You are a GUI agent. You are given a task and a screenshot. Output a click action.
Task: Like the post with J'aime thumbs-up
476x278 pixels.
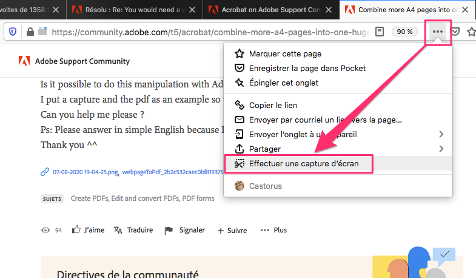point(88,230)
